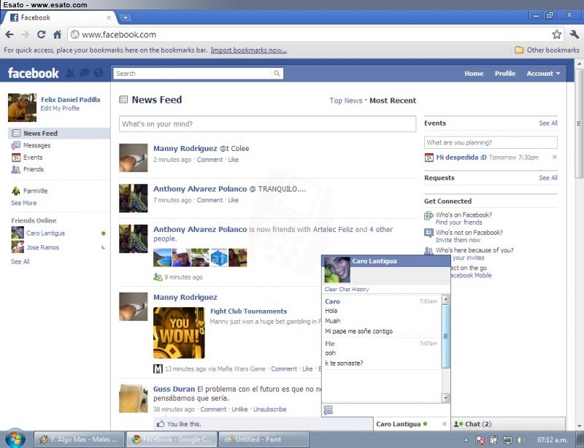Click Caro Lantigua name in chat header

[x=374, y=261]
